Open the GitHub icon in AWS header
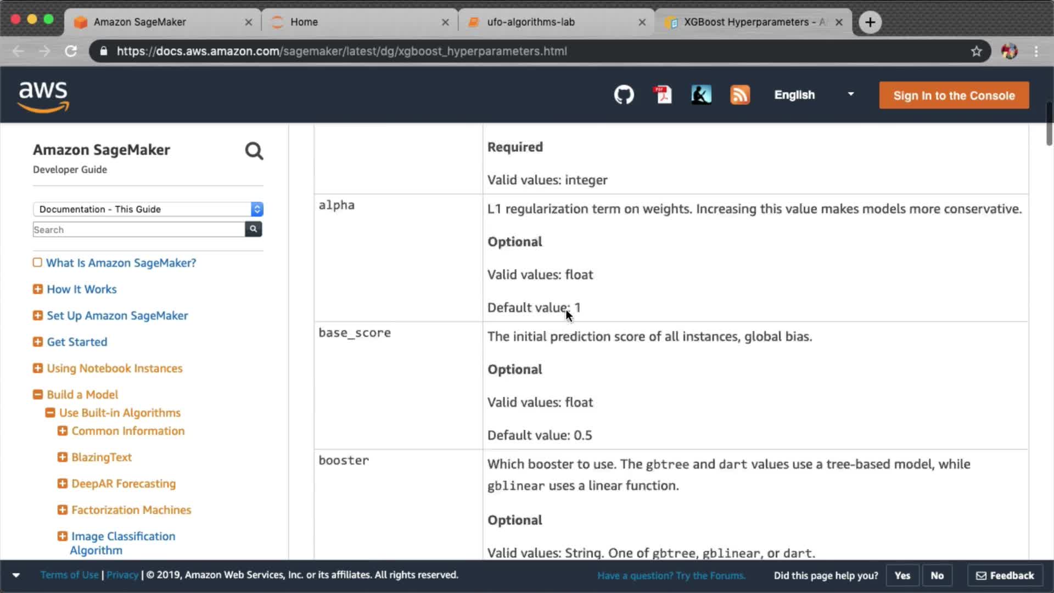The image size is (1054, 593). [x=624, y=95]
